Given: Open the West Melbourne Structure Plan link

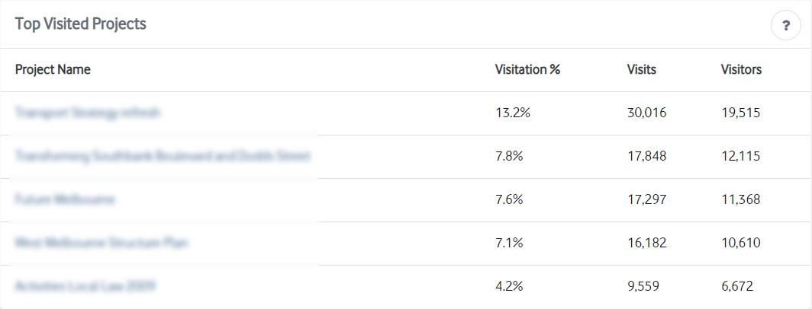Looking at the screenshot, I should pyautogui.click(x=101, y=243).
